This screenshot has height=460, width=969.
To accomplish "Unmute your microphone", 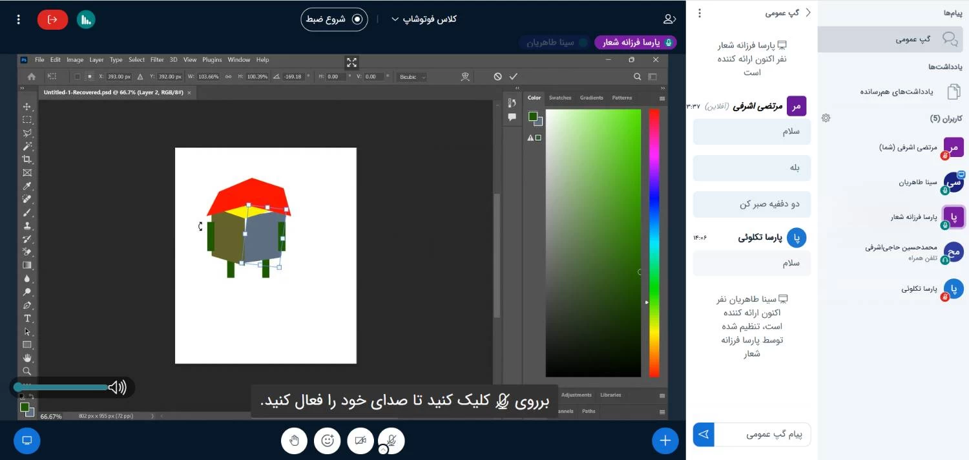I will coord(391,441).
